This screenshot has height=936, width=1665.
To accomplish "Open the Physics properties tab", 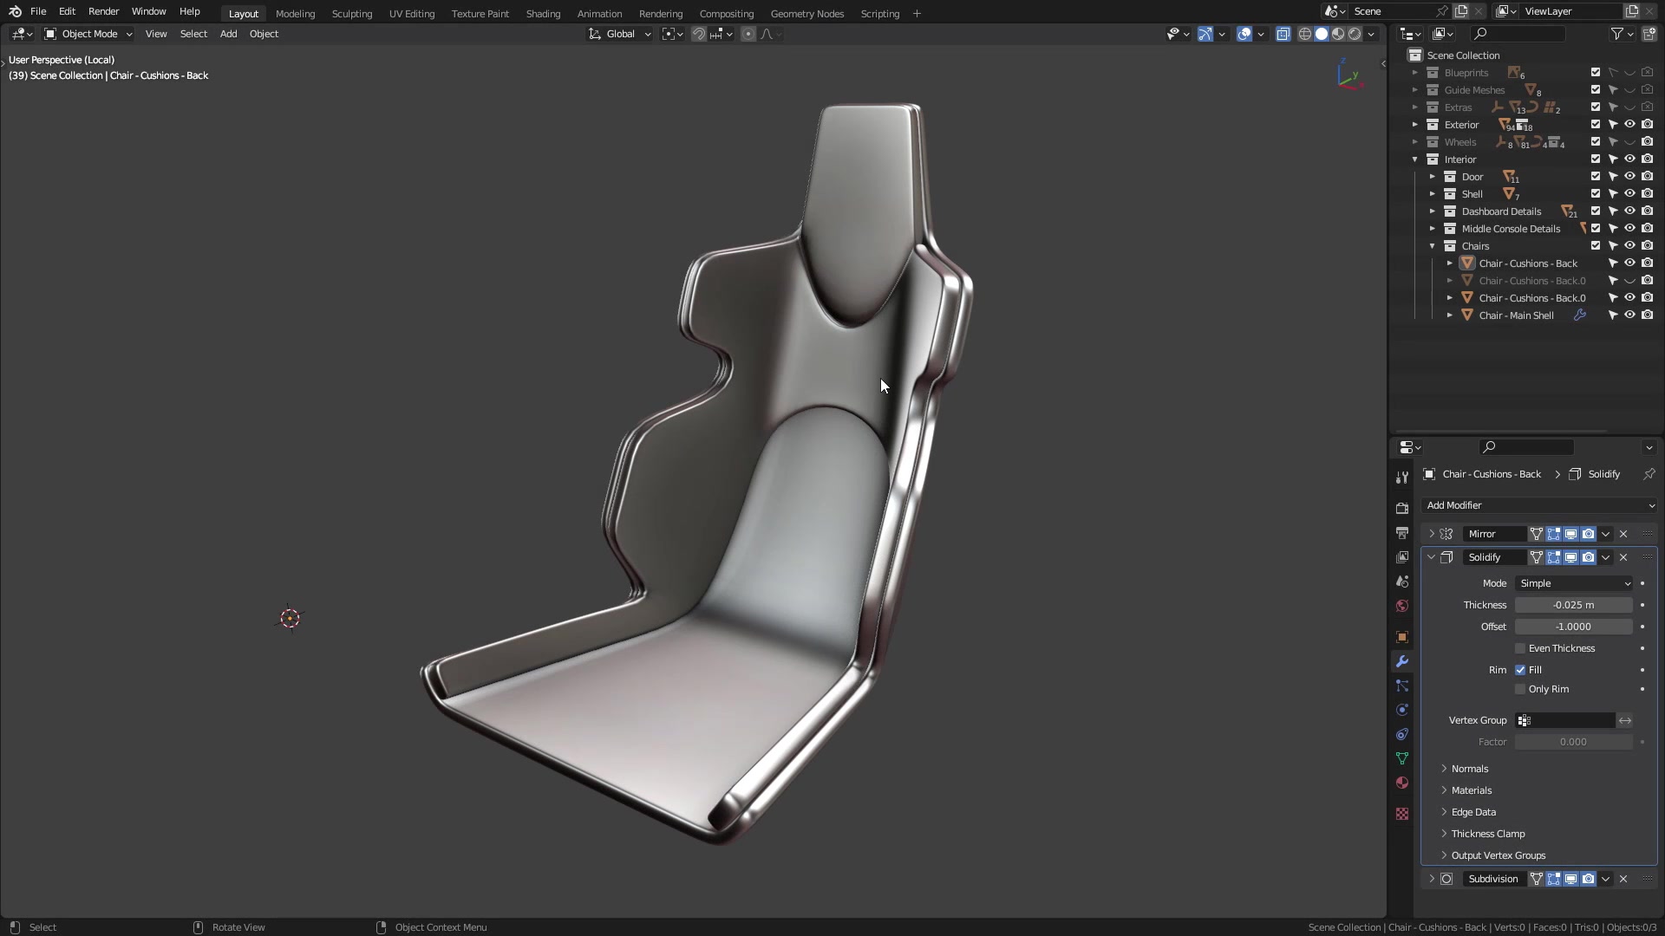I will [1402, 710].
